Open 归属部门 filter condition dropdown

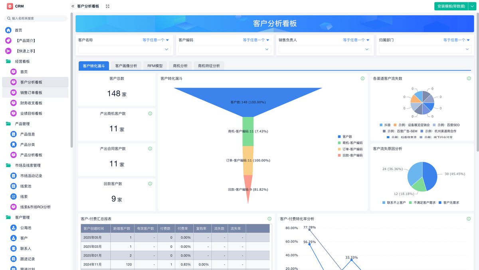[x=457, y=40]
